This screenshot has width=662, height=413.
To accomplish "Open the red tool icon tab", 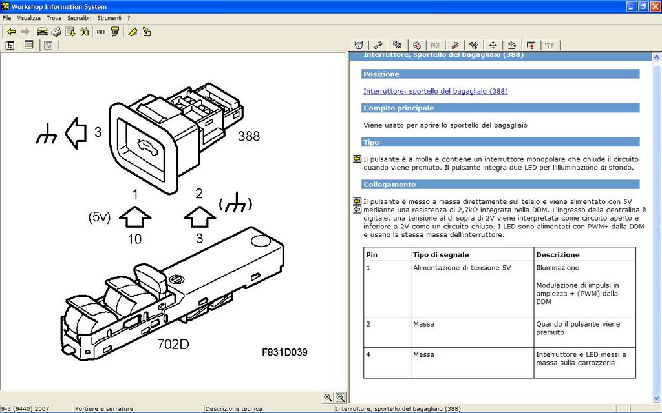I will pos(454,45).
